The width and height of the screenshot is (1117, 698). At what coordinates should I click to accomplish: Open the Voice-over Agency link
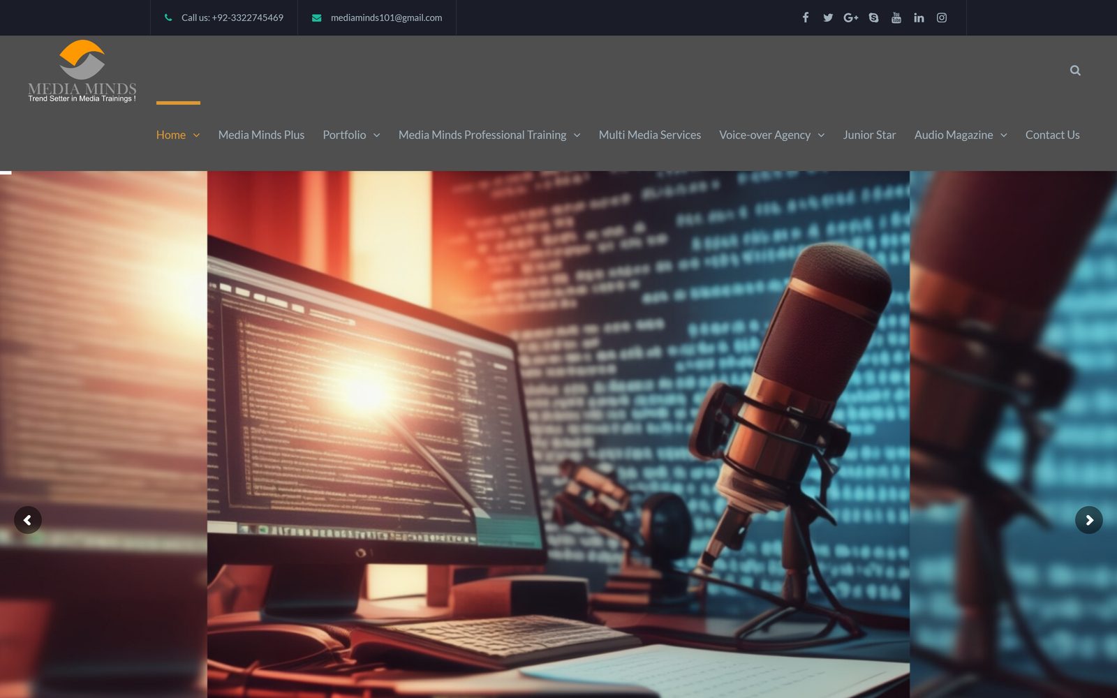pyautogui.click(x=764, y=135)
